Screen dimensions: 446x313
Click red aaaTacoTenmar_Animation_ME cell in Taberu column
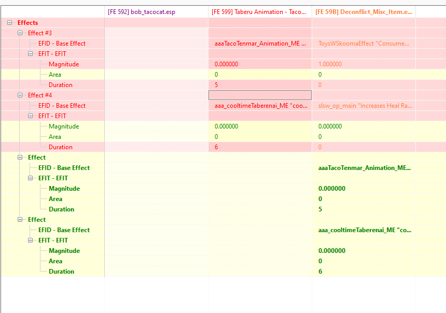click(260, 44)
